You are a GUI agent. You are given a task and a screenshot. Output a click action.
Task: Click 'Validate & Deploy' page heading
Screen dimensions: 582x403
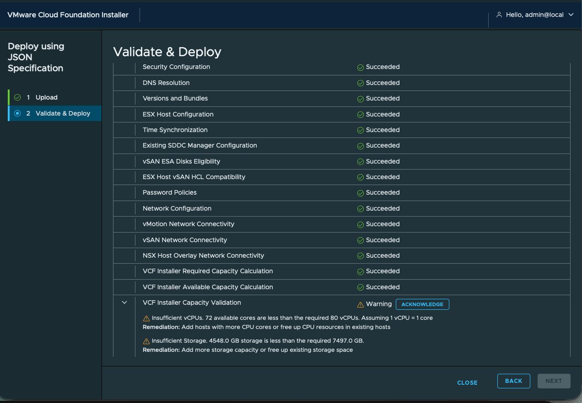click(167, 52)
